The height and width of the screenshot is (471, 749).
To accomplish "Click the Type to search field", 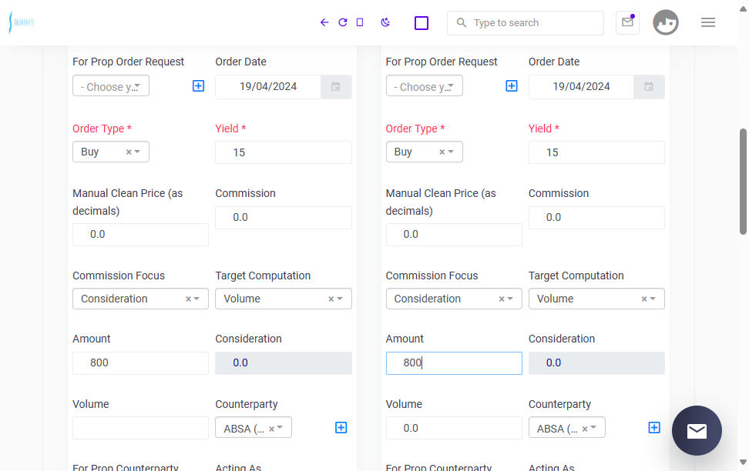I will coord(526,23).
